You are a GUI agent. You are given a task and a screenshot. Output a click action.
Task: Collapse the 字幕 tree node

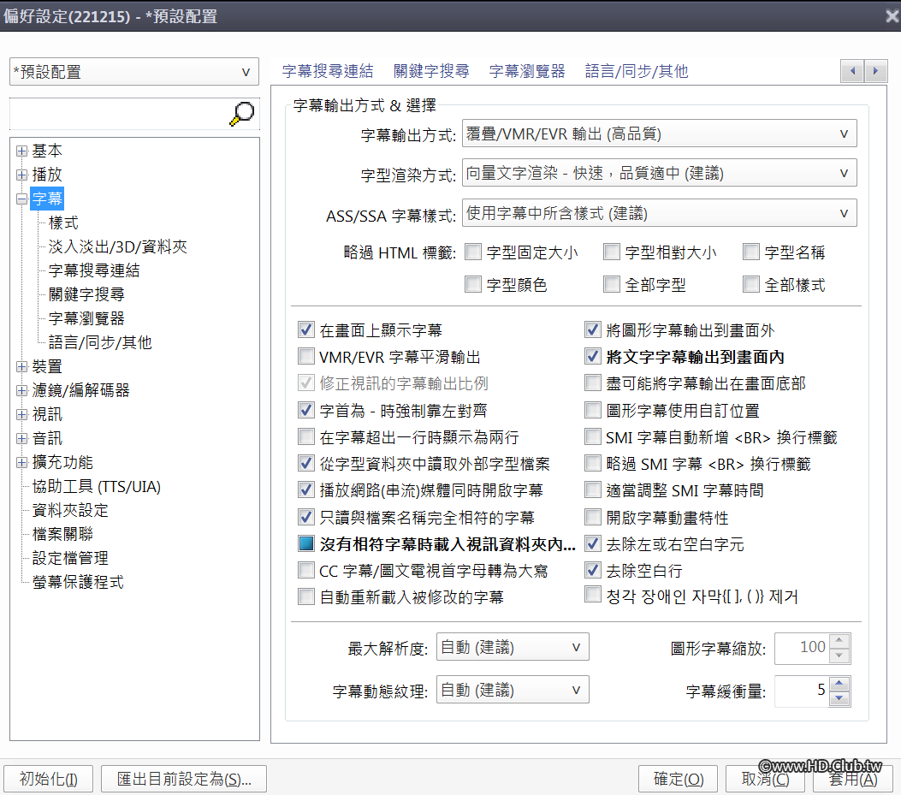pyautogui.click(x=21, y=198)
